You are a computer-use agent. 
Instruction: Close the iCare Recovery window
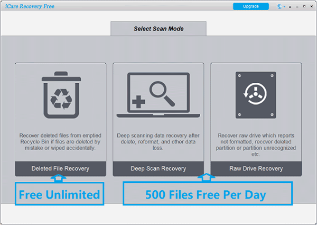tap(311, 6)
